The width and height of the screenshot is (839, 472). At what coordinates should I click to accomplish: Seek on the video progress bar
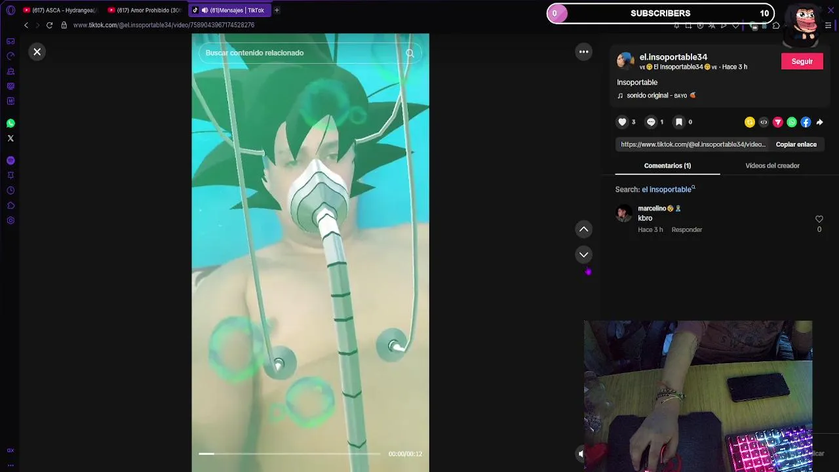pos(290,454)
